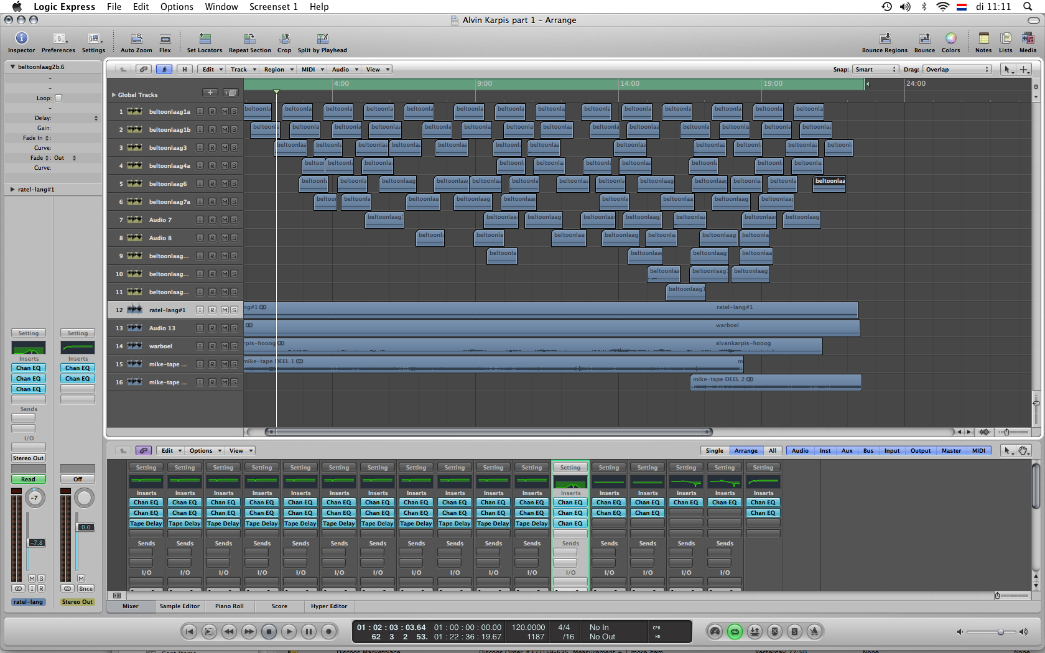Click the Bnce button on Stereo Out
The width and height of the screenshot is (1045, 653).
[x=86, y=589]
